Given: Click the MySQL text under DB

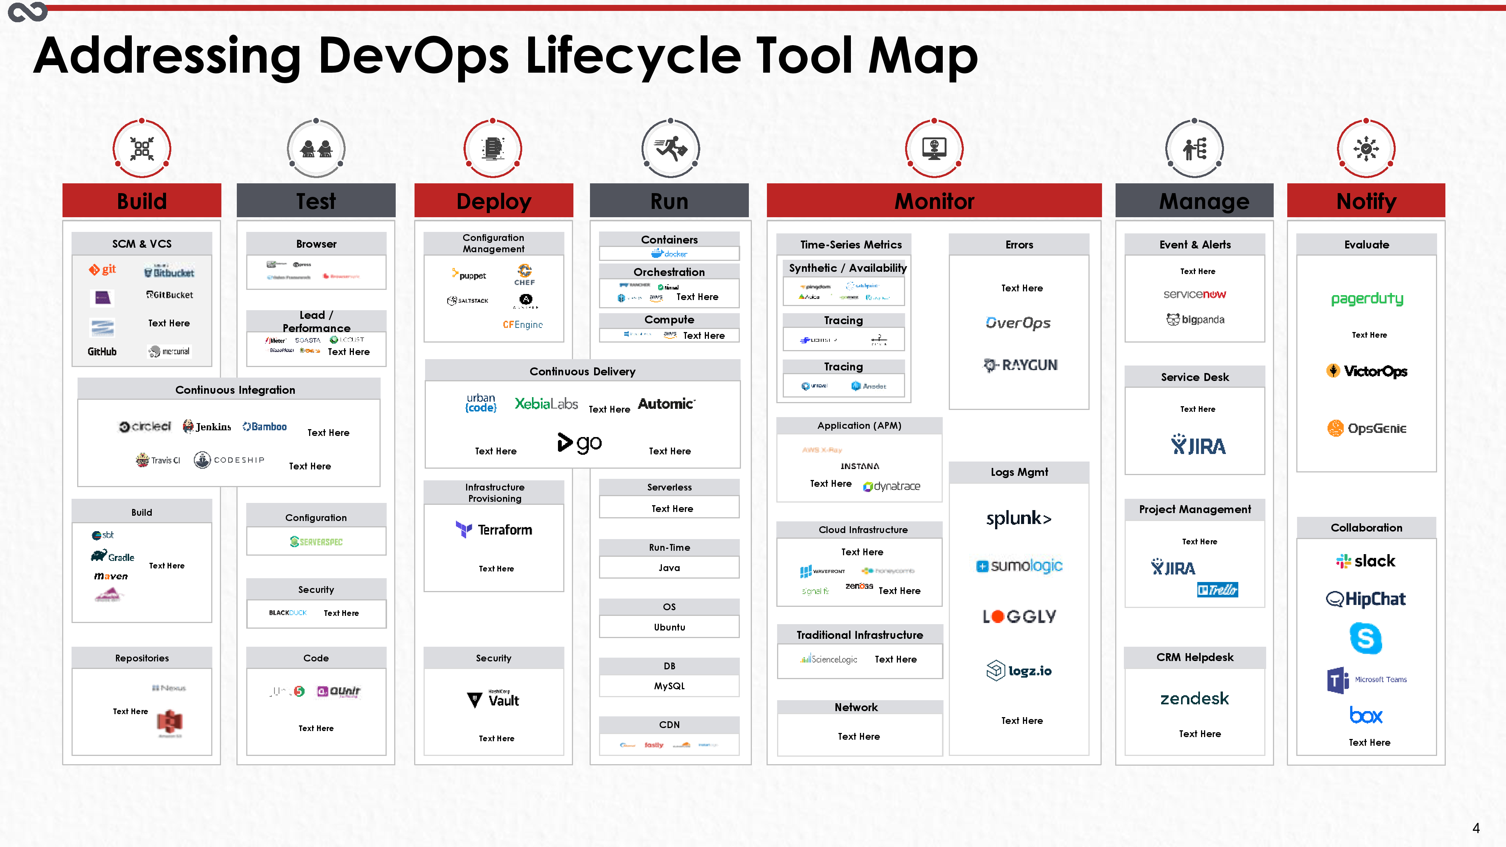Looking at the screenshot, I should coord(669,686).
